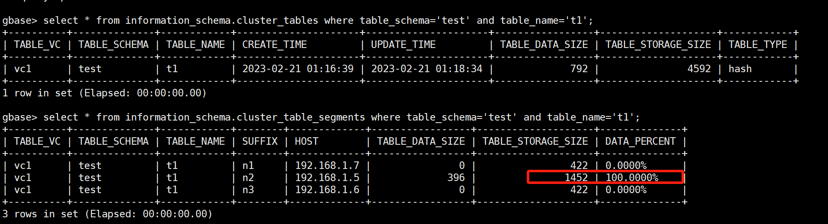This screenshot has height=224, width=828.
Task: Click the TABLE_STORAGE_SIZE value 4592
Action: (x=699, y=69)
